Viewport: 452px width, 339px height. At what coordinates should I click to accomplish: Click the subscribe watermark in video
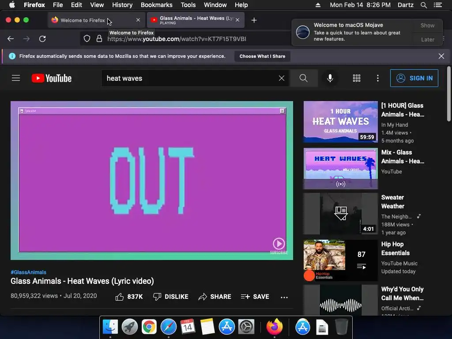279,246
